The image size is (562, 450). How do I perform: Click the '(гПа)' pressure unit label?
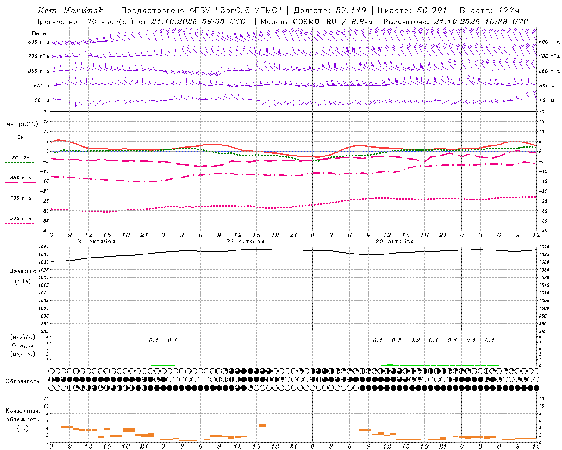[23, 281]
